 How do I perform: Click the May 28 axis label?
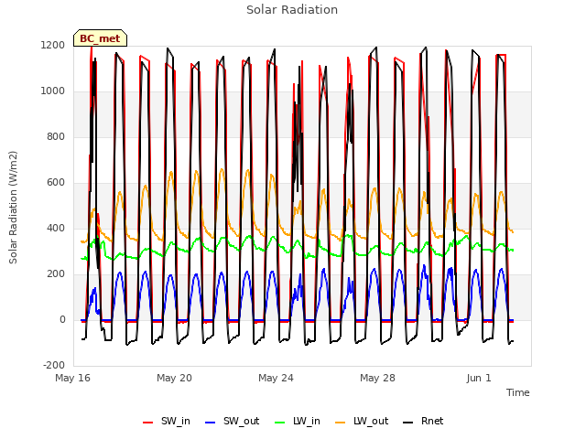378,378
